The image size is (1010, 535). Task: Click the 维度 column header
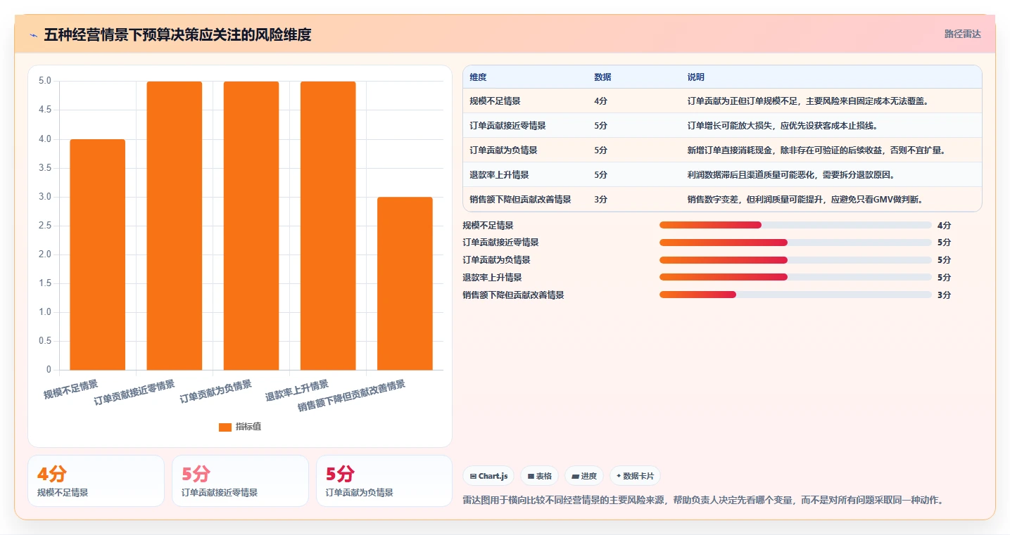point(478,77)
